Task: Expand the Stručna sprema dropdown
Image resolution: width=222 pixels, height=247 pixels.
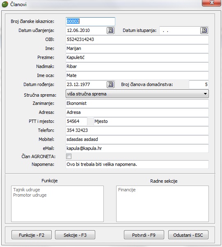Action: (x=137, y=94)
